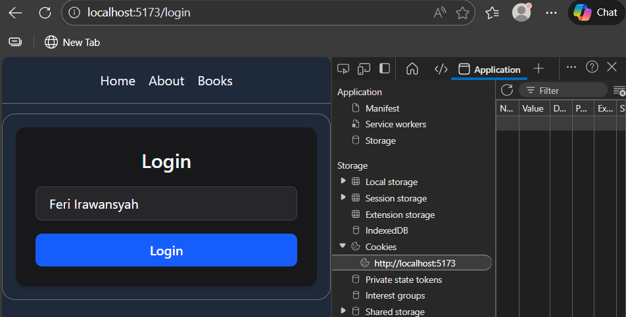Collapse the Cookies tree arrow
The width and height of the screenshot is (626, 317).
(343, 246)
